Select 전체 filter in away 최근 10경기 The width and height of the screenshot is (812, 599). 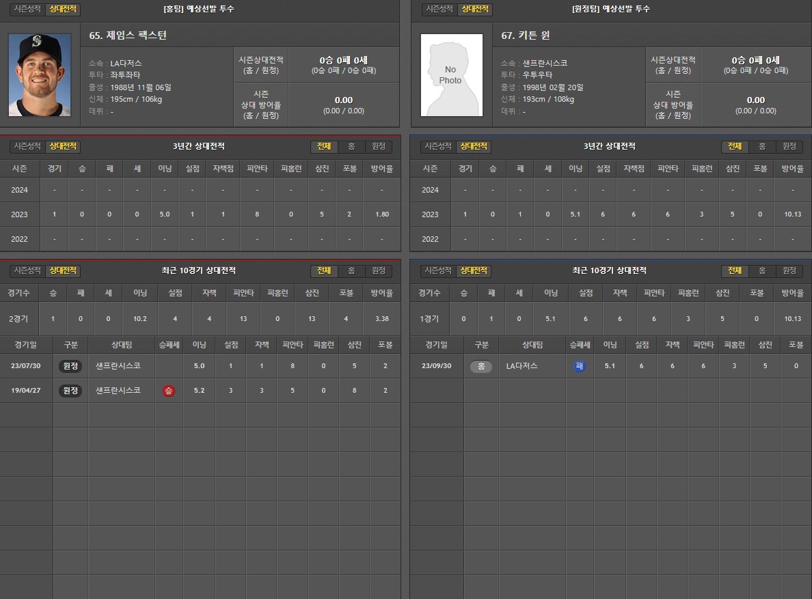(735, 270)
